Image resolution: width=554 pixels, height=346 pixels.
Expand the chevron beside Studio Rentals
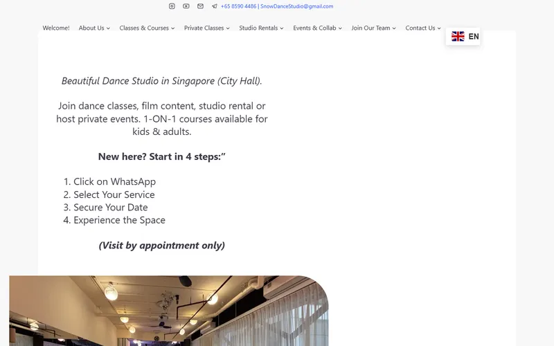282,28
